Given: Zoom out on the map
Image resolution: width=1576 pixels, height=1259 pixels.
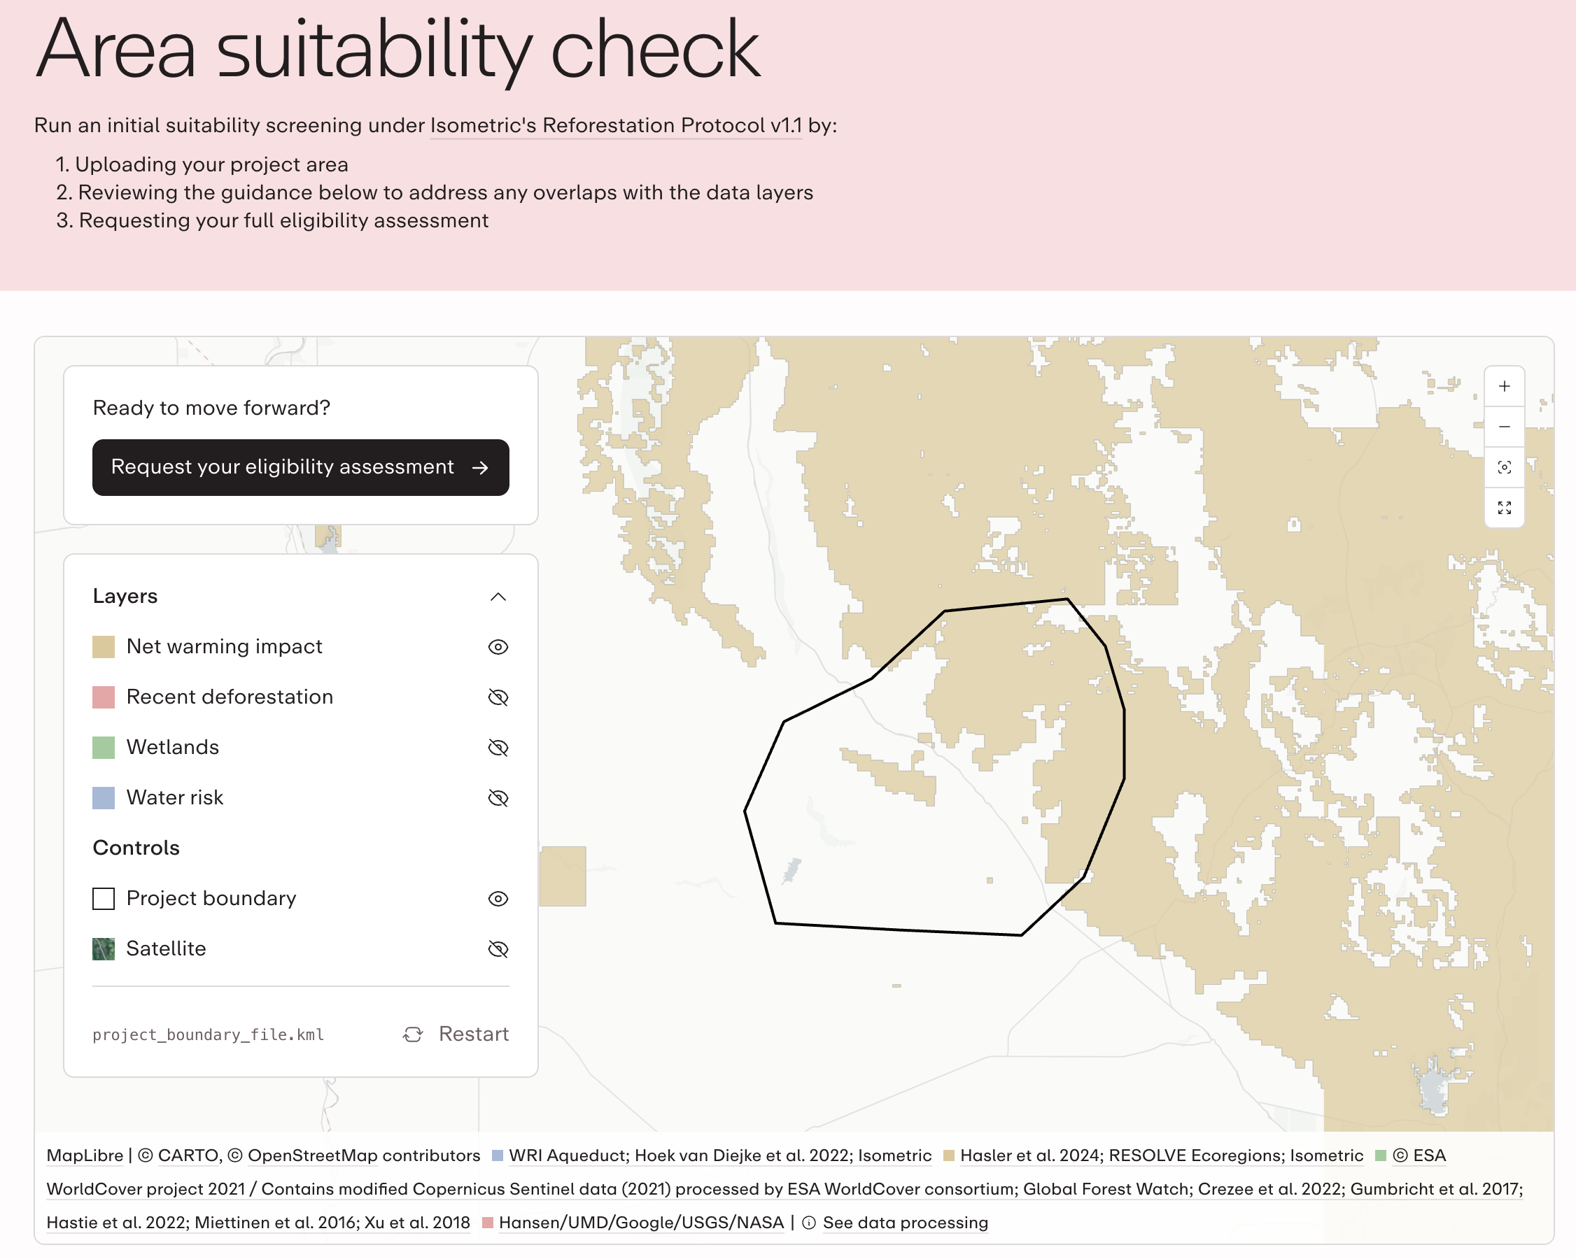Looking at the screenshot, I should click(x=1504, y=427).
